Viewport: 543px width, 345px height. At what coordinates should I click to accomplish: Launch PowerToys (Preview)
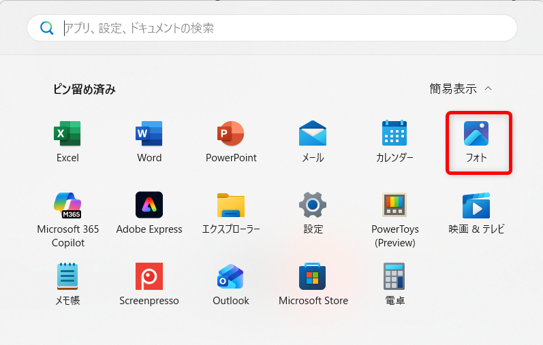[x=394, y=220]
